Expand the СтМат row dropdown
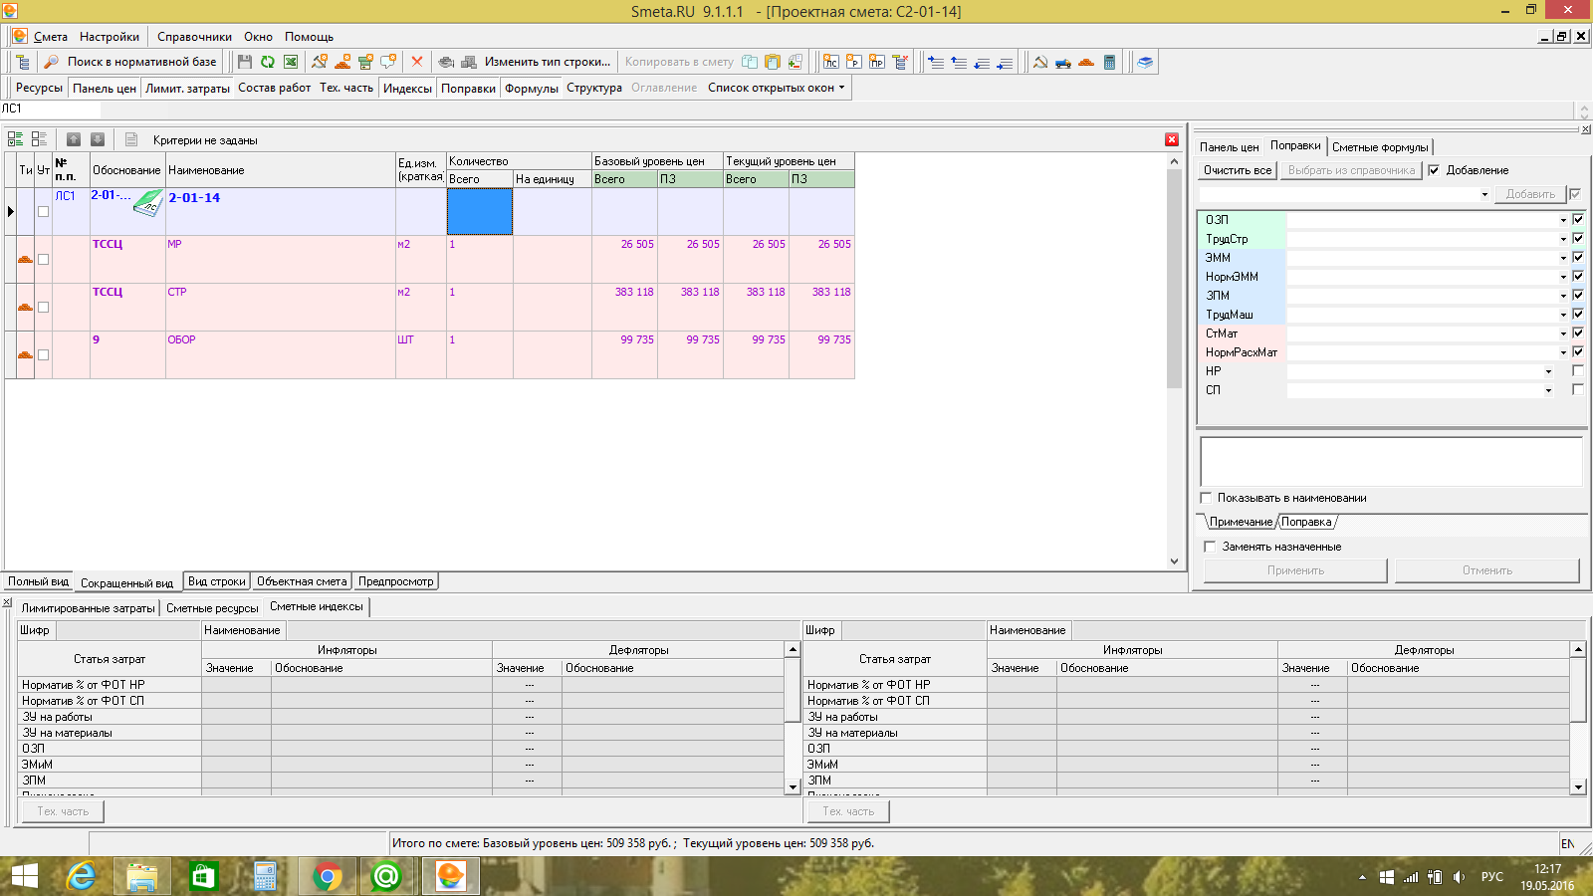The height and width of the screenshot is (896, 1593). coord(1562,334)
